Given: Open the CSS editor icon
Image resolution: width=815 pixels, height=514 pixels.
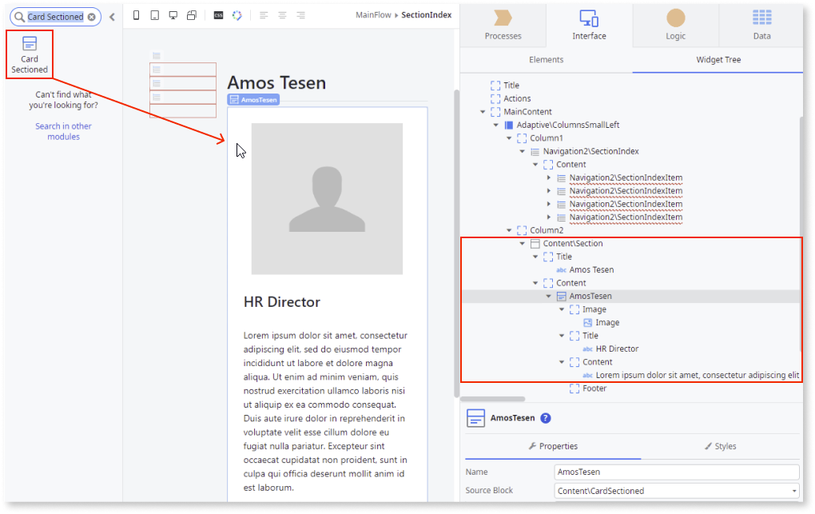Looking at the screenshot, I should click(218, 15).
